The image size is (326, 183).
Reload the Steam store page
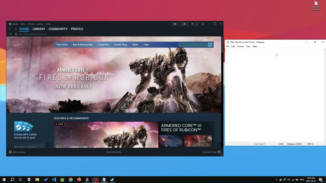tap(10, 34)
